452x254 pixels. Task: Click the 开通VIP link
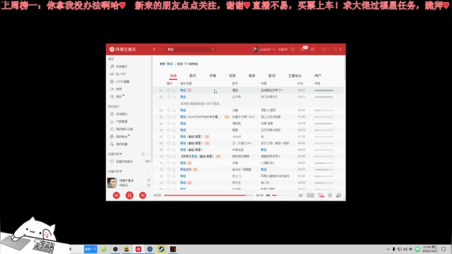[x=282, y=50]
